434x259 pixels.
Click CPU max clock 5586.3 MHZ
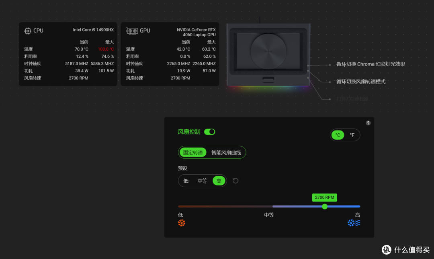(x=102, y=63)
